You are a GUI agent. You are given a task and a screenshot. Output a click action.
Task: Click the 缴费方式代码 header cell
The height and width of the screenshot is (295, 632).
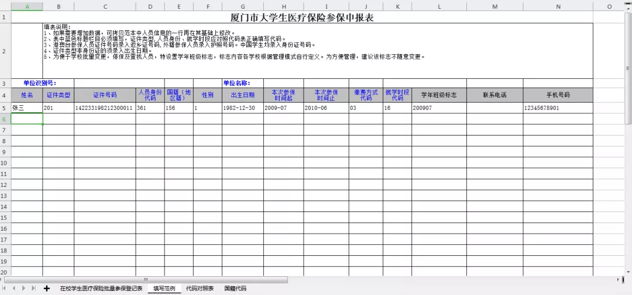[366, 95]
